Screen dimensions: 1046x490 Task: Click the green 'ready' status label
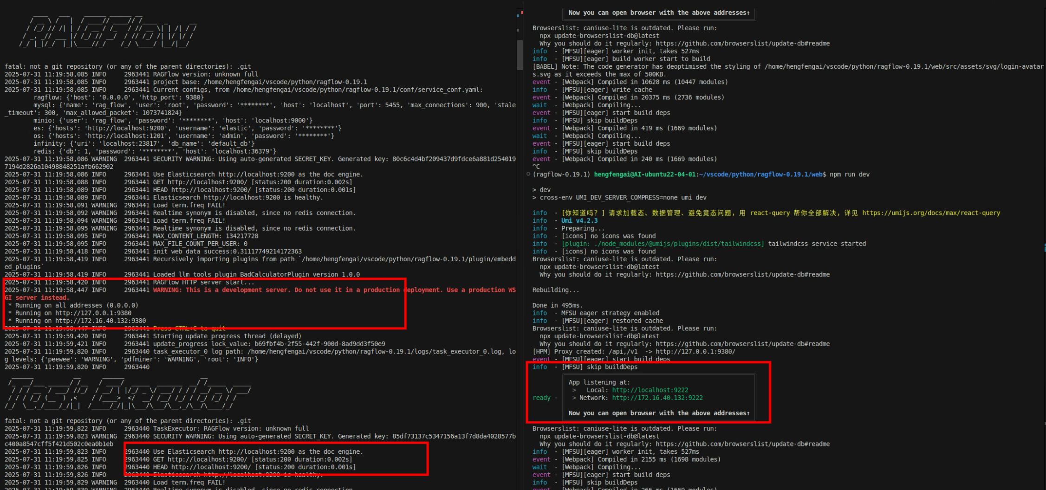(x=541, y=398)
